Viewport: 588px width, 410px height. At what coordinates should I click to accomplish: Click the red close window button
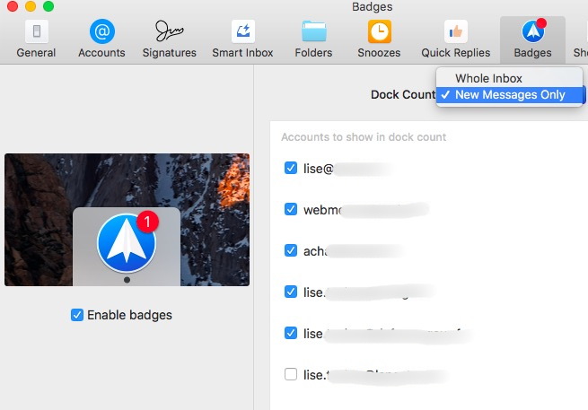[13, 6]
